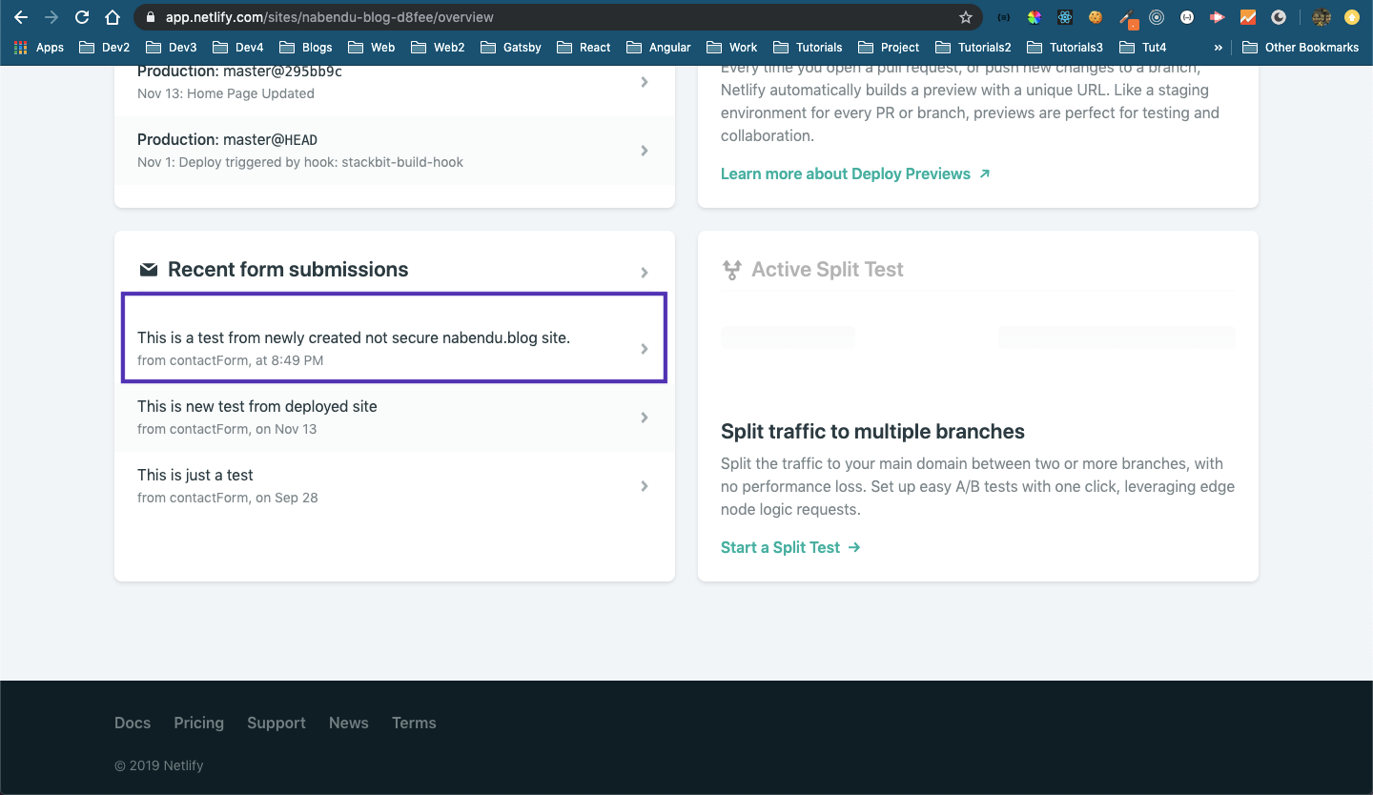Open the React Developer Tools extension
The image size is (1373, 795).
click(1065, 17)
